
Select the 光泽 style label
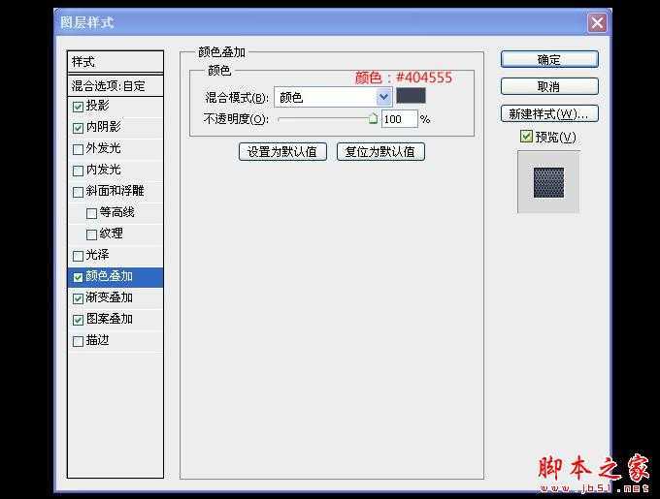coord(98,255)
